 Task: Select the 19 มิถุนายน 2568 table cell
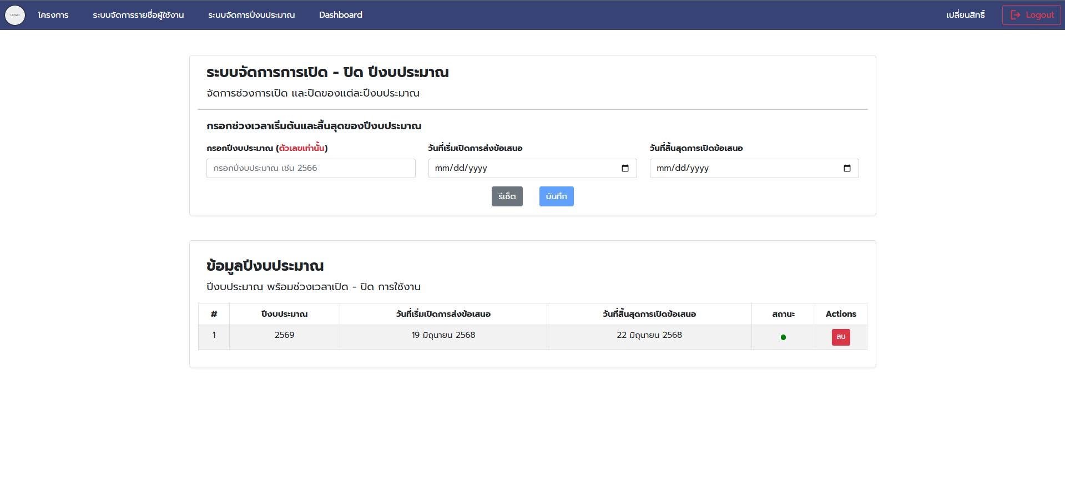(443, 335)
